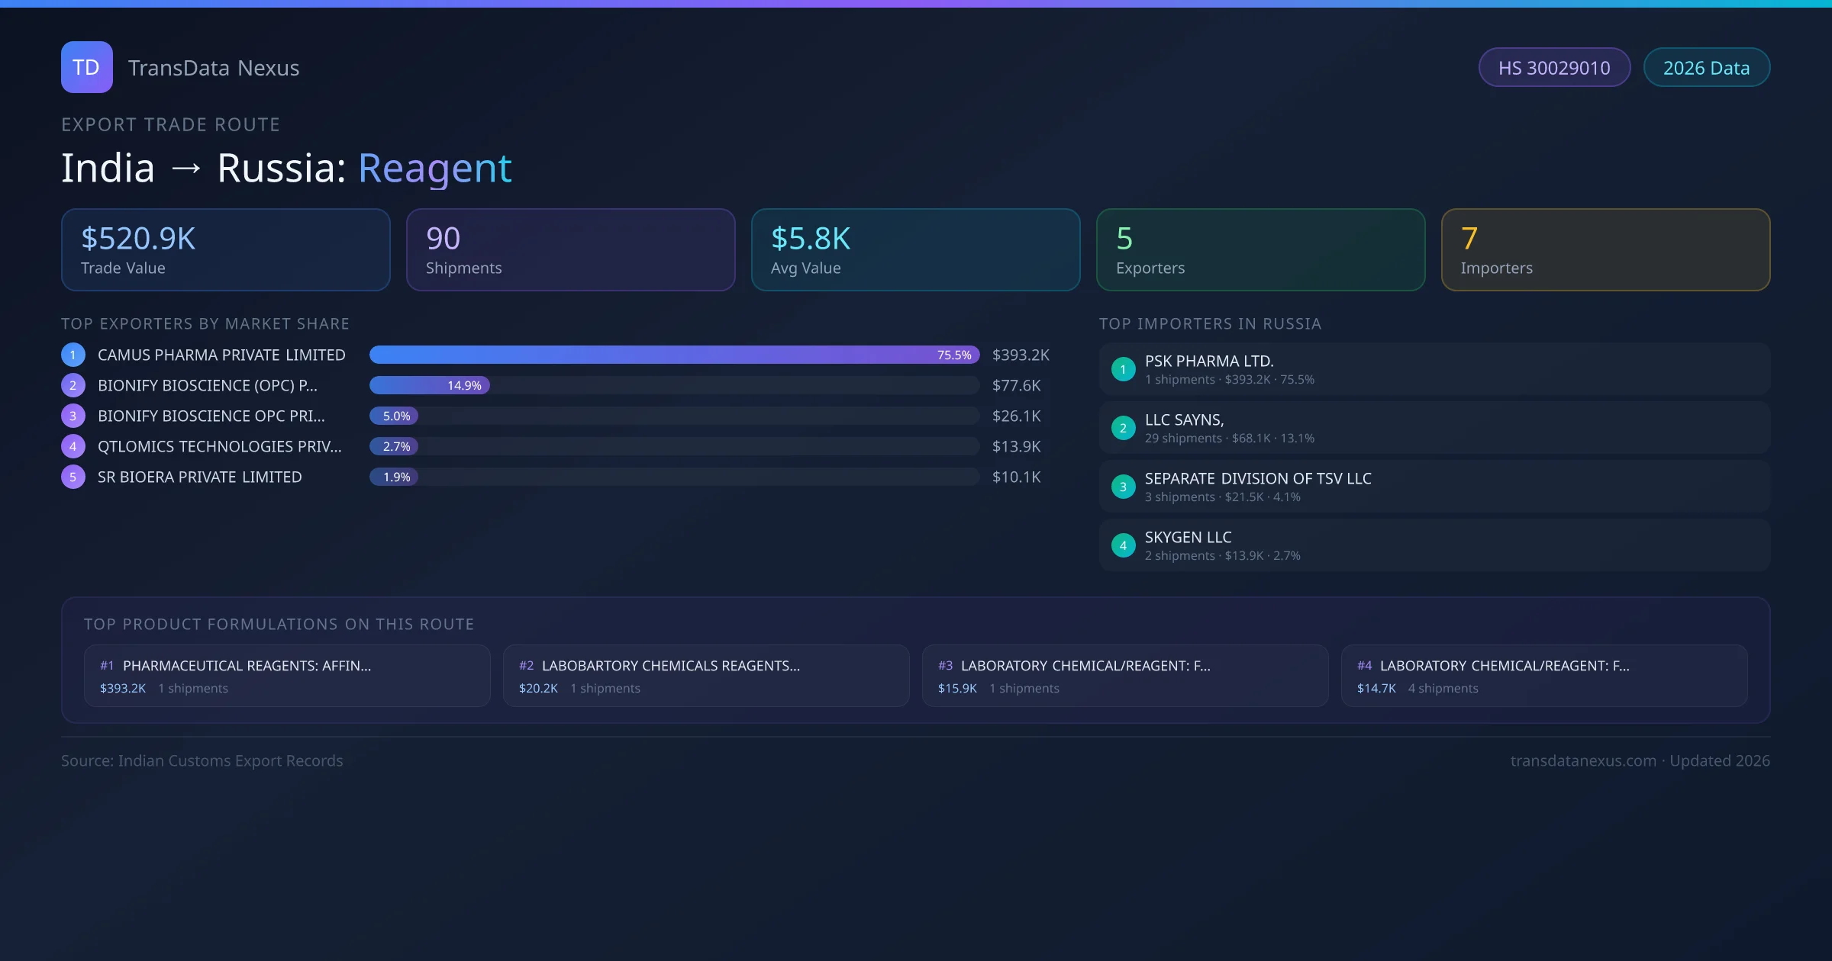The image size is (1832, 961).
Task: Click the 7 Importers stat card
Action: 1605,250
